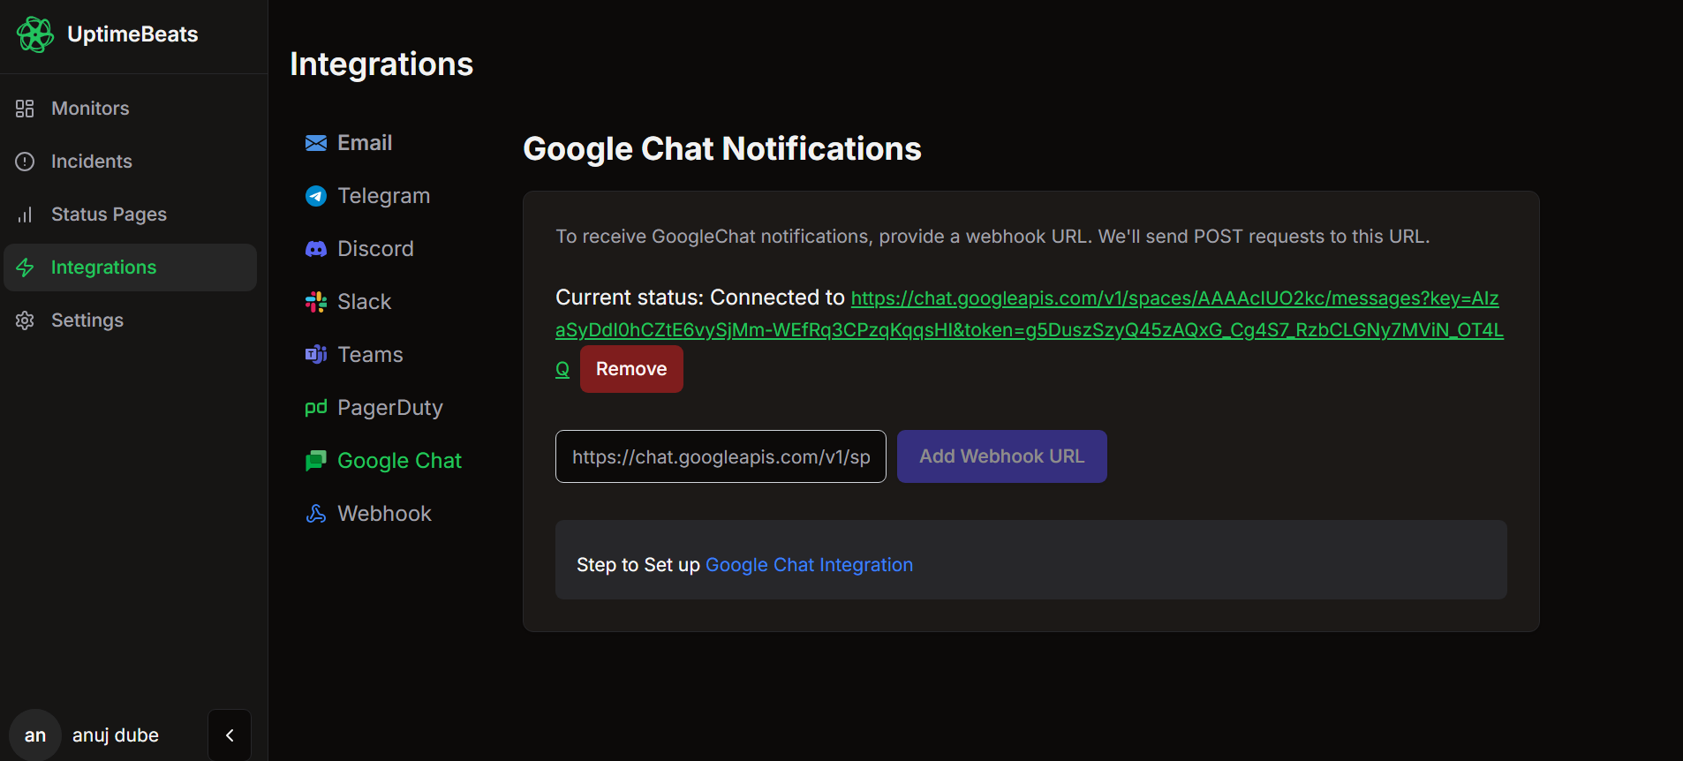Collapse the sidebar with the chevron

coord(230,735)
